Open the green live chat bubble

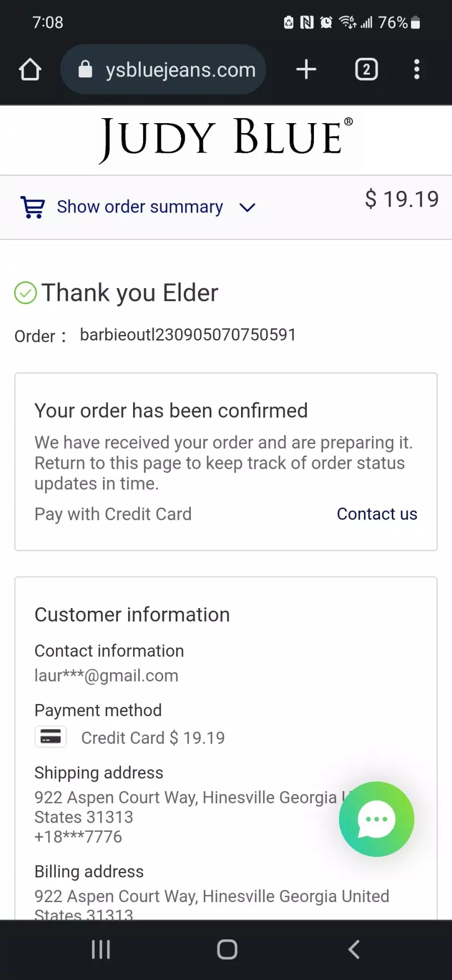tap(377, 819)
